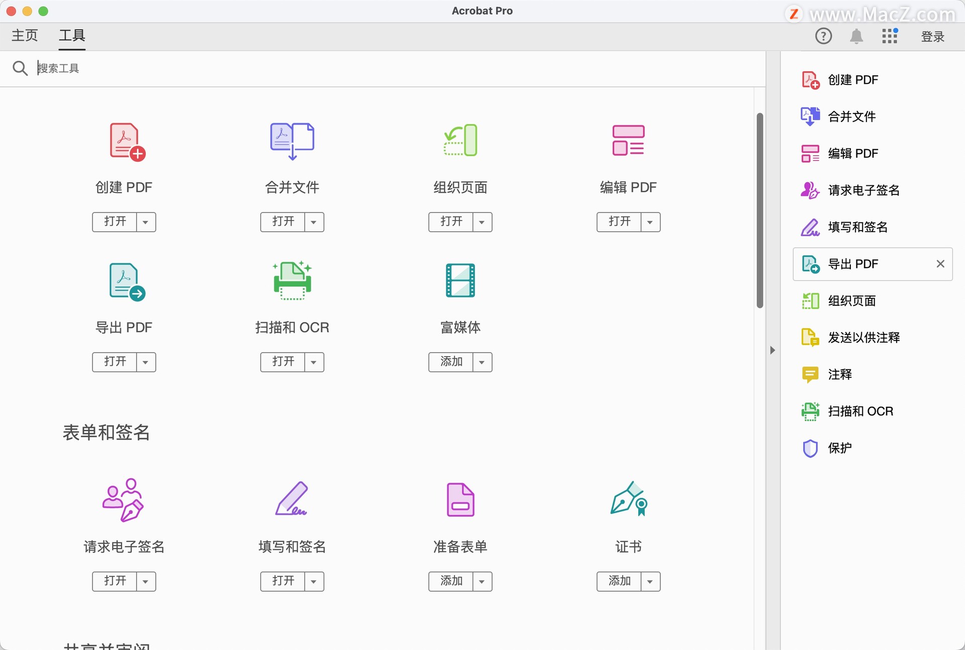Click the Organize Pages (组织页面) large icon
The height and width of the screenshot is (650, 965).
click(460, 140)
